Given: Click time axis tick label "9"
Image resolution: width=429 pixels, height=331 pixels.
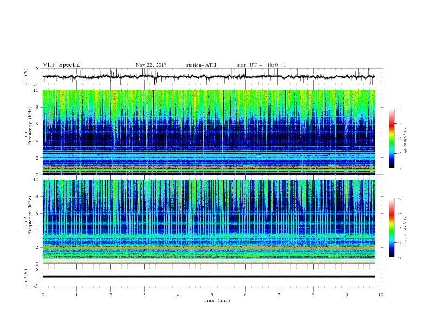Looking at the screenshot, I should pos(347,295).
